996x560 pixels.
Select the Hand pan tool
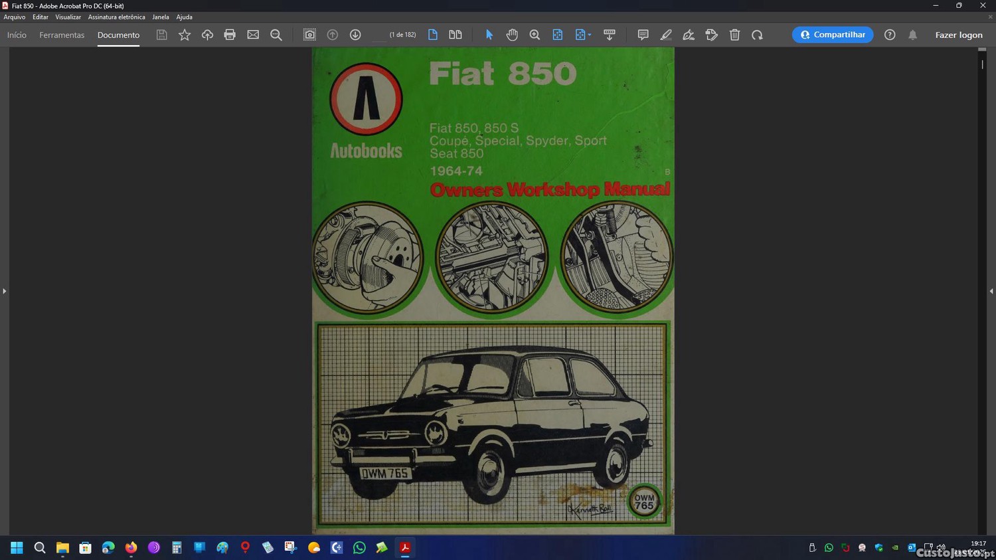[x=512, y=35]
